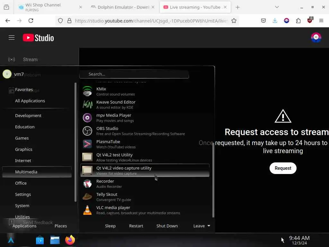
Task: Click Sleep in launcher footer
Action: 110,226
